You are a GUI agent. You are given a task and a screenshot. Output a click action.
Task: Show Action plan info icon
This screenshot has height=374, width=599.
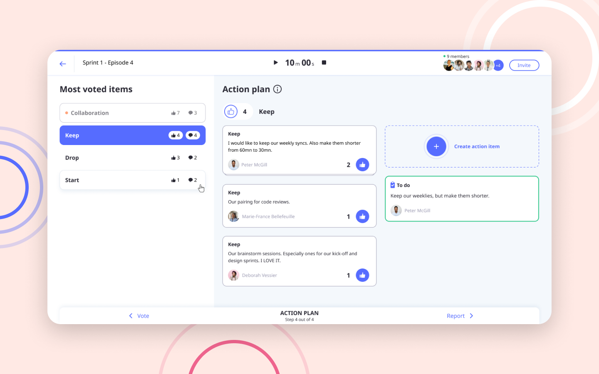(x=277, y=89)
